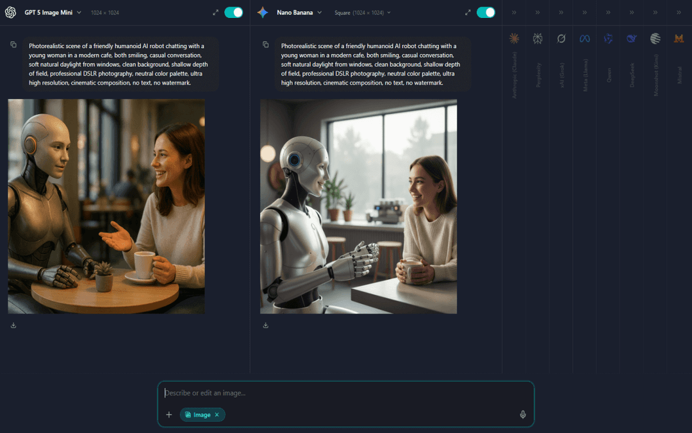This screenshot has width=692, height=433.
Task: Click the xAI (Grok) icon
Action: pos(561,38)
